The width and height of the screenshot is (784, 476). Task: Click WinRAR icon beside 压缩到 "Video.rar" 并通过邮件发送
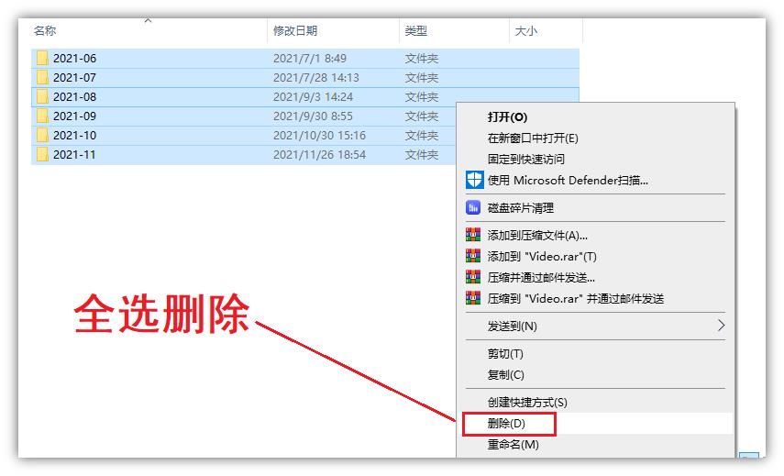[473, 298]
